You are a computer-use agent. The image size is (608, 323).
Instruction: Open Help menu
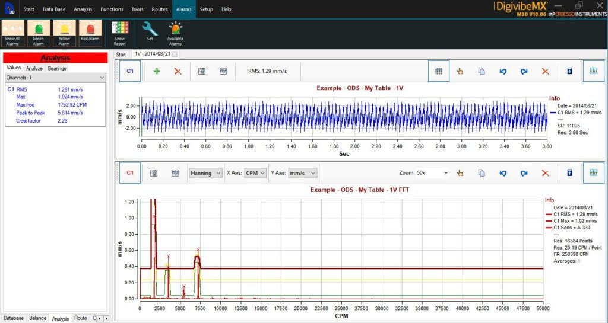click(226, 9)
